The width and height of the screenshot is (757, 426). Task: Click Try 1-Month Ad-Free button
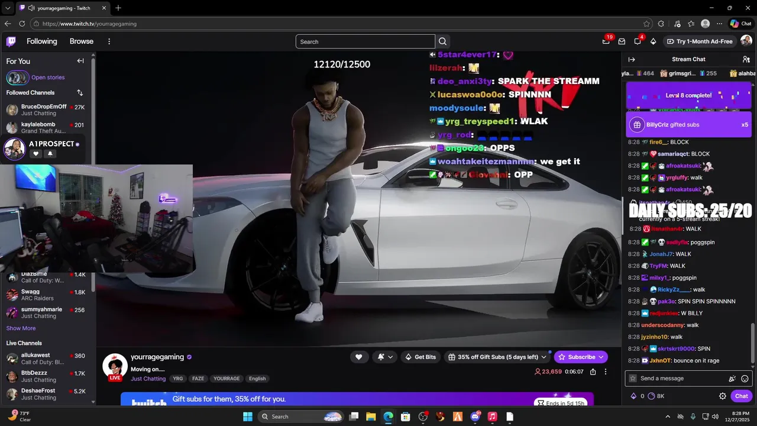pos(700,41)
